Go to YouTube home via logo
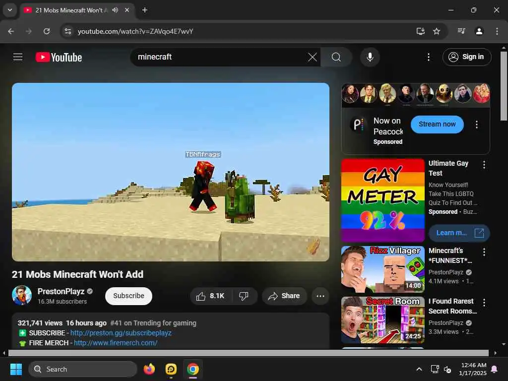The height and width of the screenshot is (381, 508). (x=59, y=58)
